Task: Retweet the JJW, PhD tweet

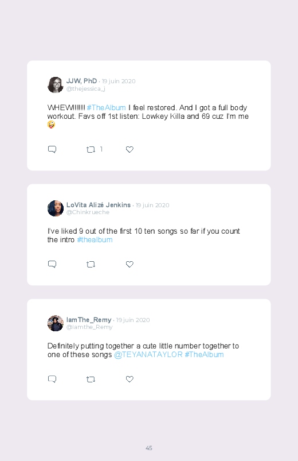Action: (x=91, y=150)
